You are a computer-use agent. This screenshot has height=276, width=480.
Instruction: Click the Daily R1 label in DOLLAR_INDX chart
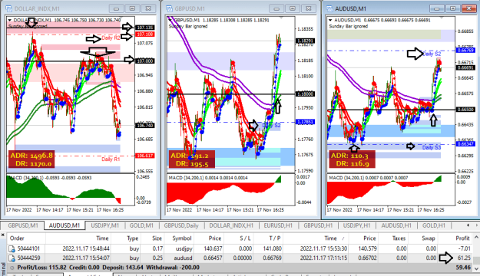point(111,159)
